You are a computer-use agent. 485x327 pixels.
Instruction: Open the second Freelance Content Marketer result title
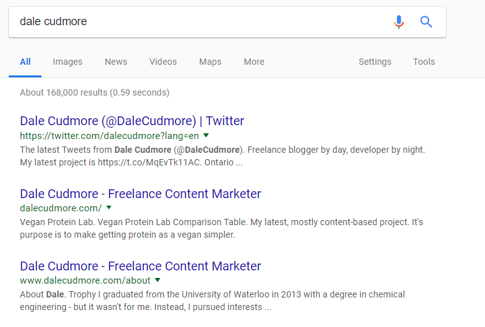(140, 266)
